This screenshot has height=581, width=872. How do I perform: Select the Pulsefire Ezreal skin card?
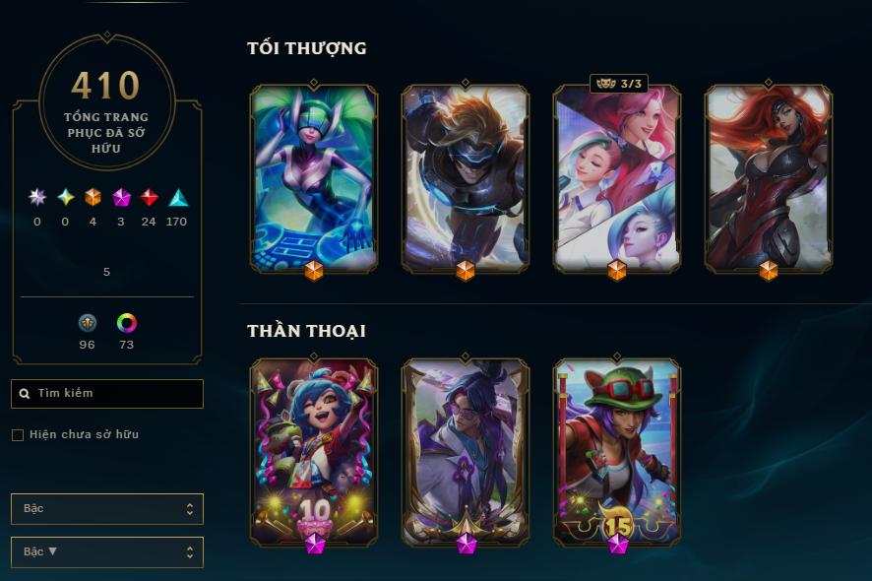click(466, 178)
